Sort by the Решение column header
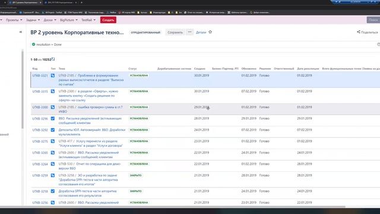 click(x=265, y=69)
